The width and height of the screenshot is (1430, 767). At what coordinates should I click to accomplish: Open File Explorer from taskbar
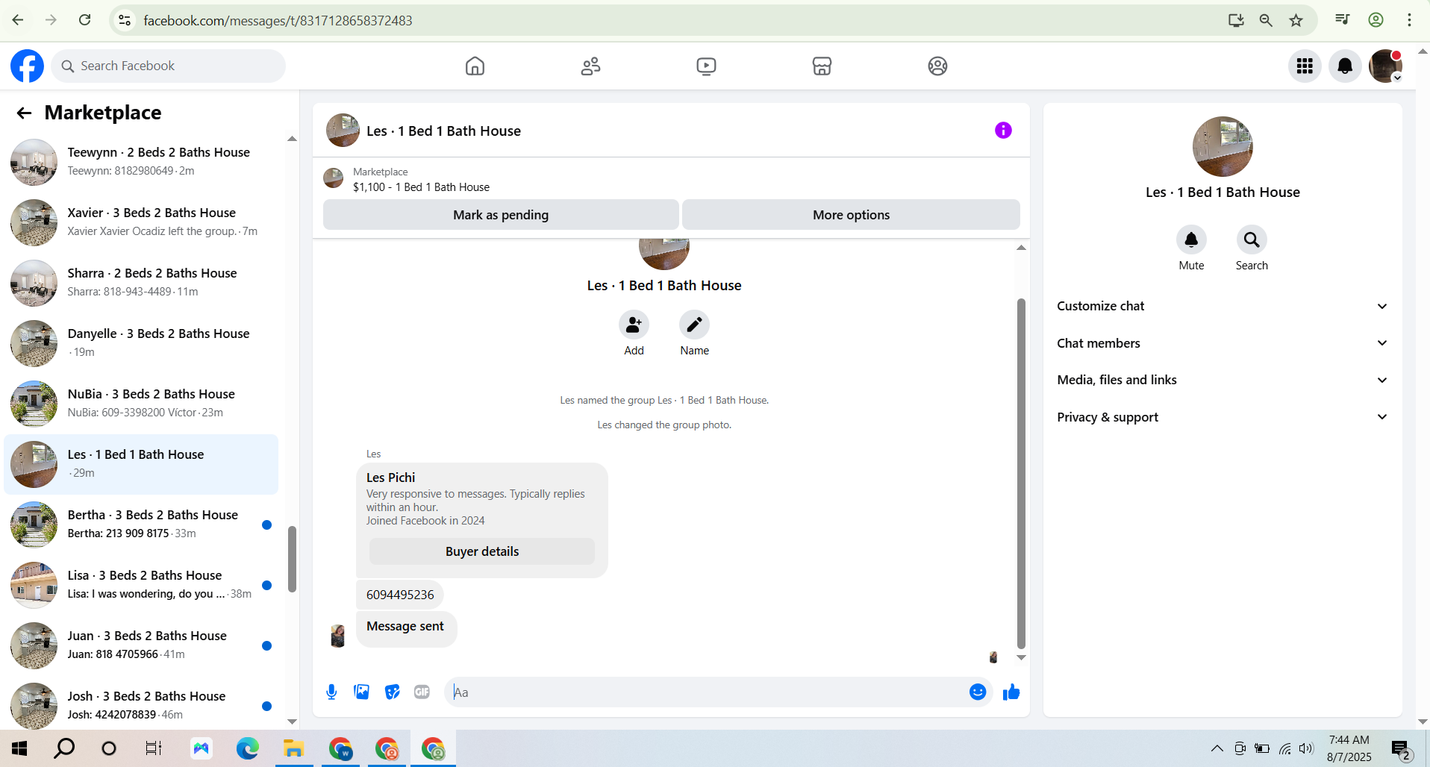click(294, 748)
